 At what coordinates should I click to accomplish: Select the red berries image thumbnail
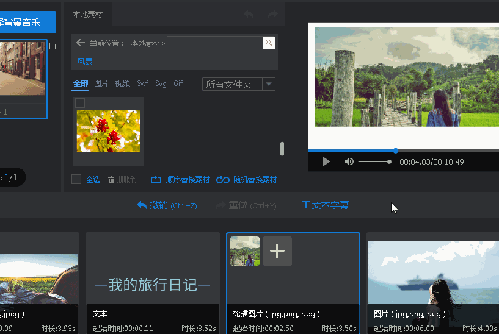point(108,131)
